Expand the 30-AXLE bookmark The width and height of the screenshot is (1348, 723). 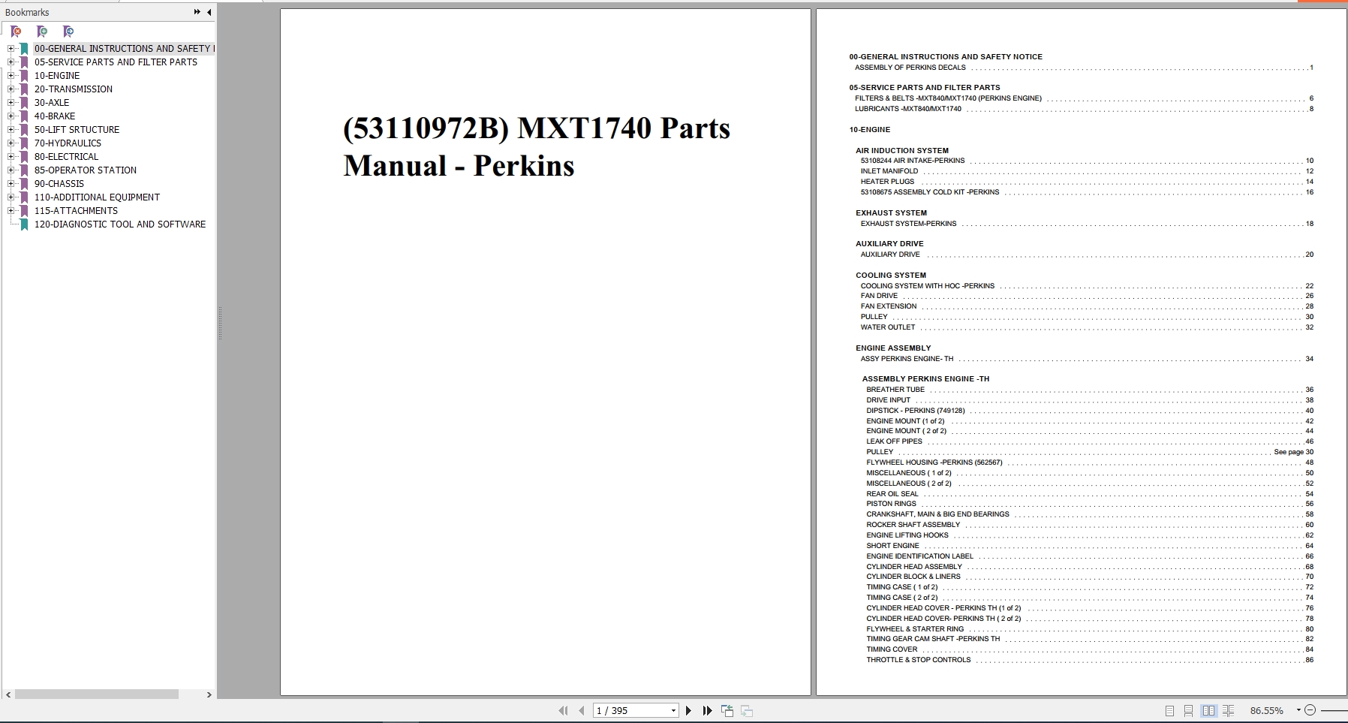(11, 103)
